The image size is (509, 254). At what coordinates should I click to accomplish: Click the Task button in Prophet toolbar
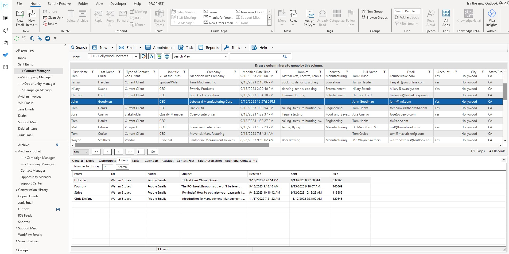pos(186,48)
